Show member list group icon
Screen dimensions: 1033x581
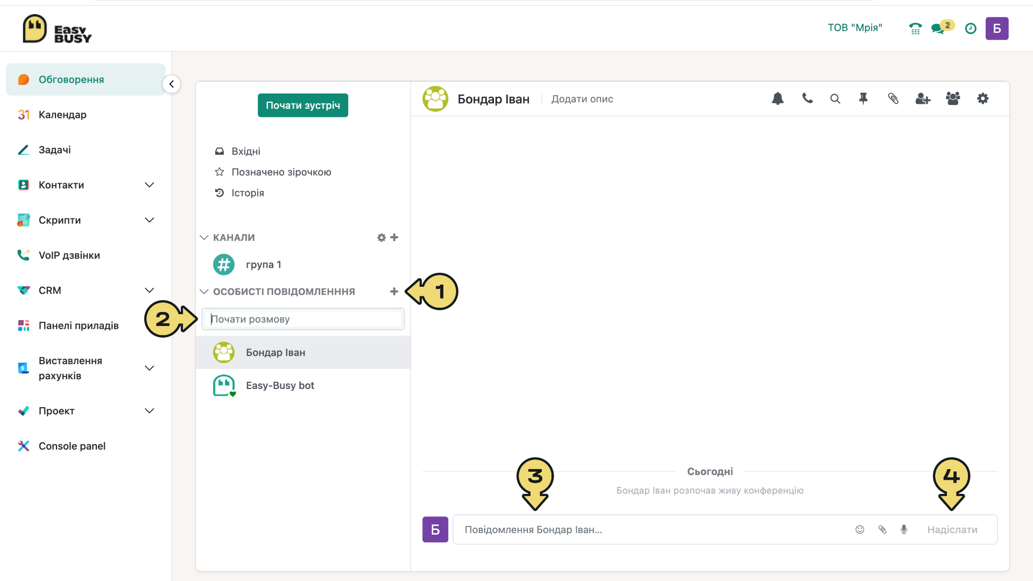(953, 98)
